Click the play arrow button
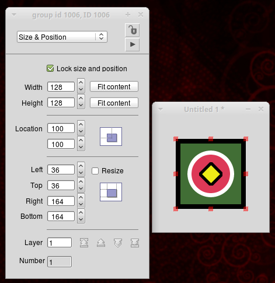 132,44
